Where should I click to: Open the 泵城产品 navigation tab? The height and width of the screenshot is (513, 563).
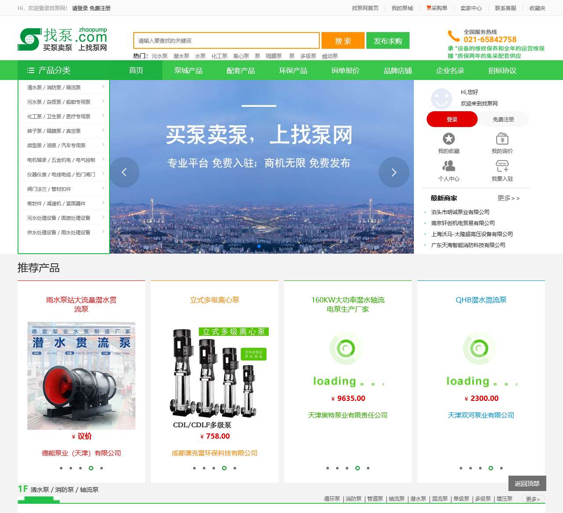point(188,70)
